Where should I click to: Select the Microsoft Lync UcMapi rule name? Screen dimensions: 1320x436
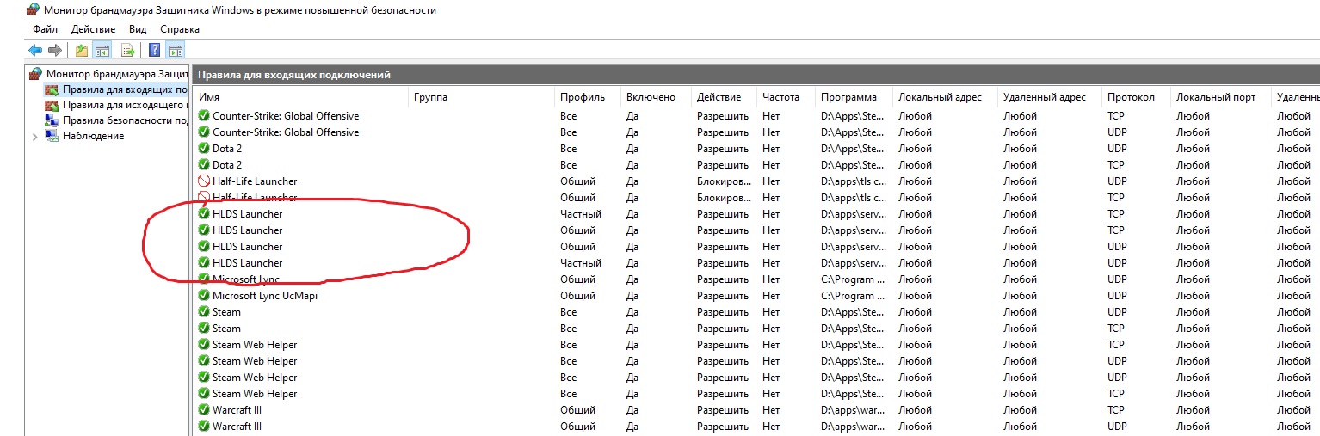[x=265, y=296]
